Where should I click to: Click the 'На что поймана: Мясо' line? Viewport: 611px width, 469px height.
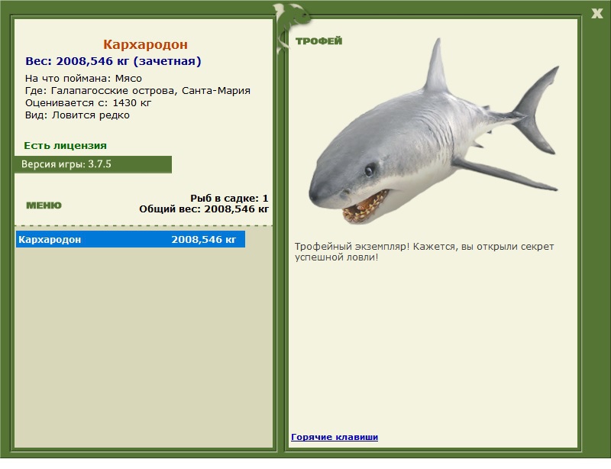click(x=83, y=79)
